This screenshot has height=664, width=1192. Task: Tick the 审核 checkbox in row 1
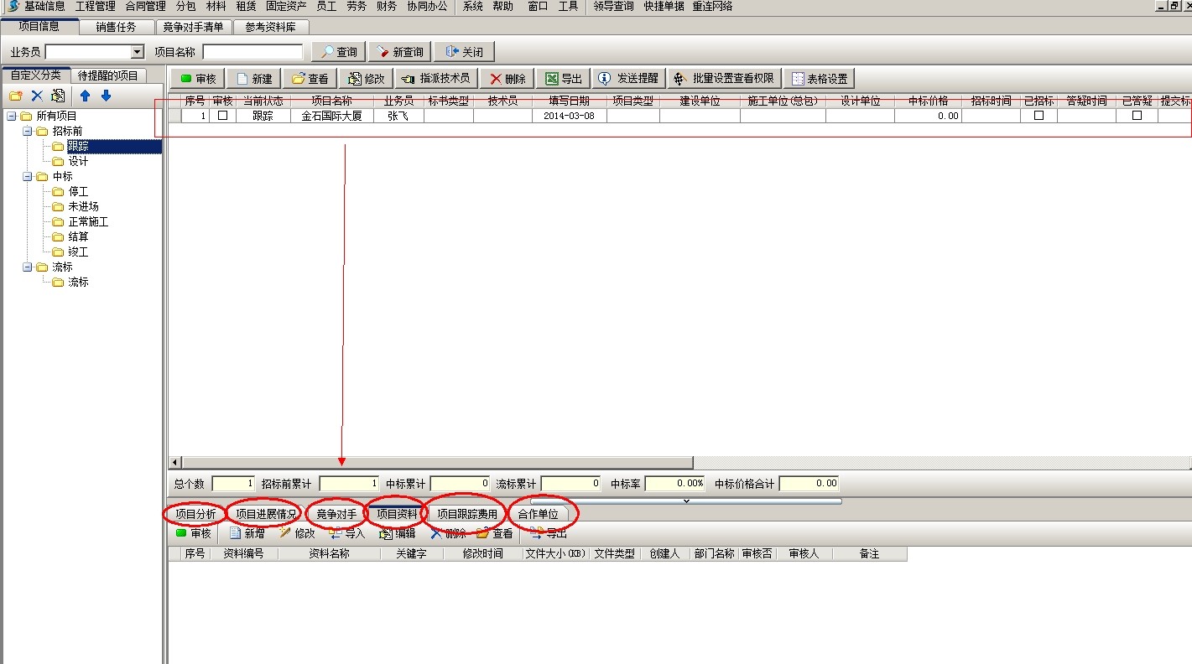pos(222,116)
